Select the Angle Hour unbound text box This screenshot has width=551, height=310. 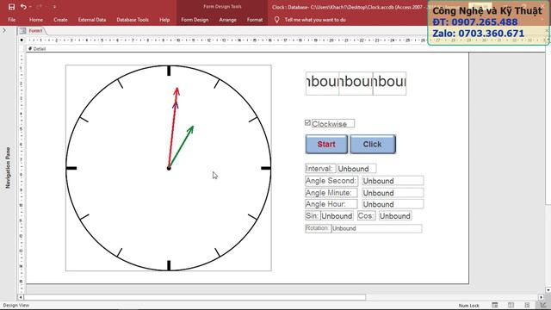click(x=393, y=204)
